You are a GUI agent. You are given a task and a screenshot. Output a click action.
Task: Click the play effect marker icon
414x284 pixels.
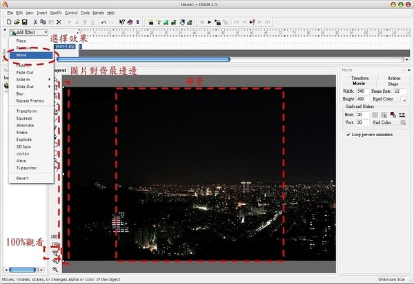(252, 22)
